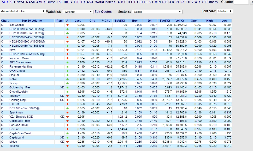Switch to the SGX market tab
The image size is (253, 151).
tap(5, 2)
